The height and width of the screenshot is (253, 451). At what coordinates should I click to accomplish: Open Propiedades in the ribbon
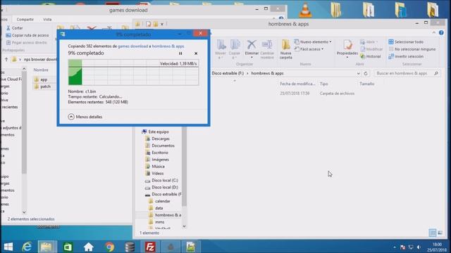point(347,47)
